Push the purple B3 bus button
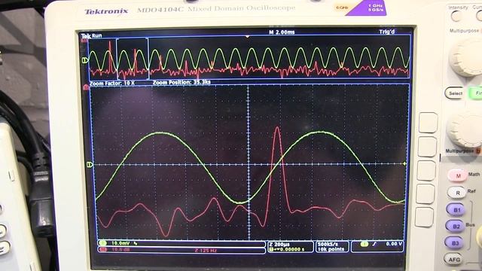The height and width of the screenshot is (271, 482). [x=455, y=242]
